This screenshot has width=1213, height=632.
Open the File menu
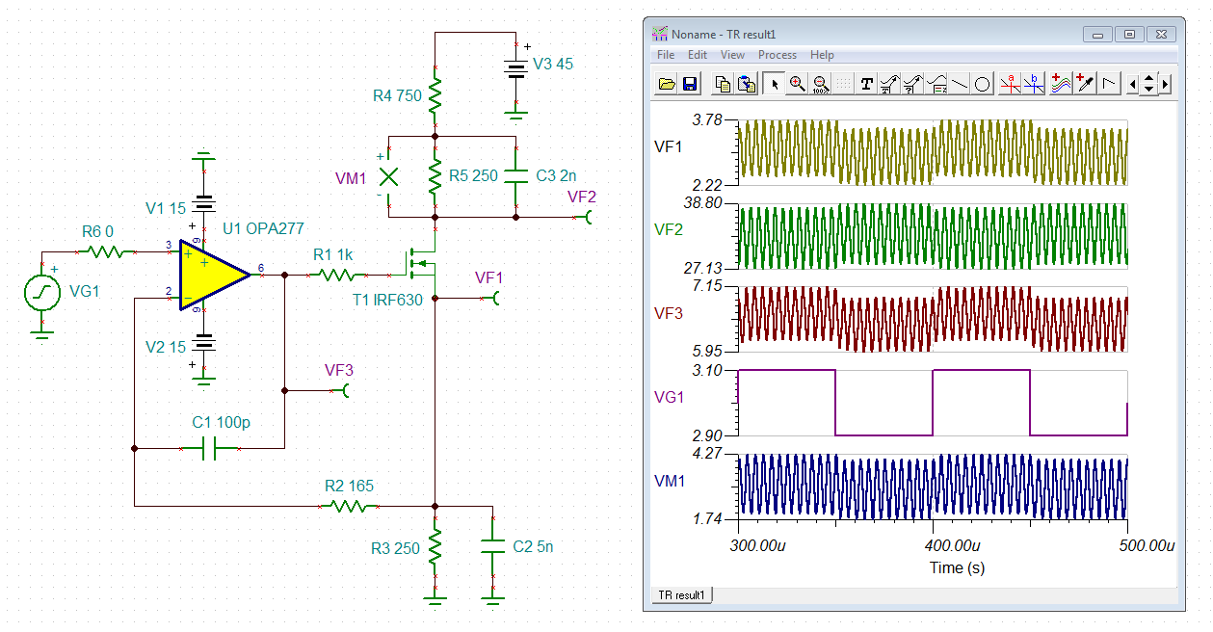[x=666, y=55]
